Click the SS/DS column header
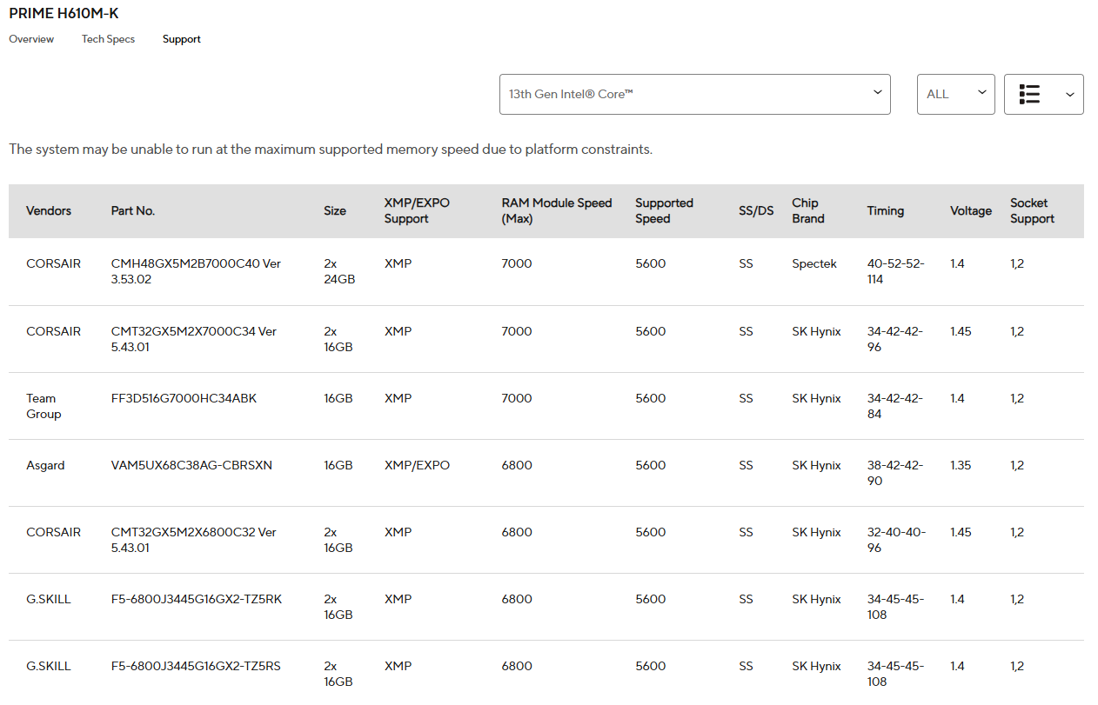Screen dimensions: 1098x705 click(x=756, y=210)
